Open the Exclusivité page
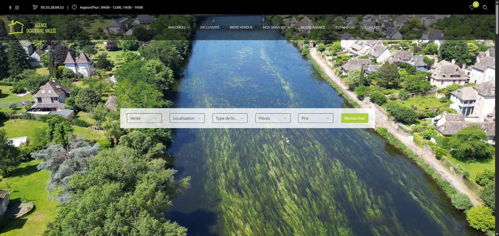 [x=210, y=27]
